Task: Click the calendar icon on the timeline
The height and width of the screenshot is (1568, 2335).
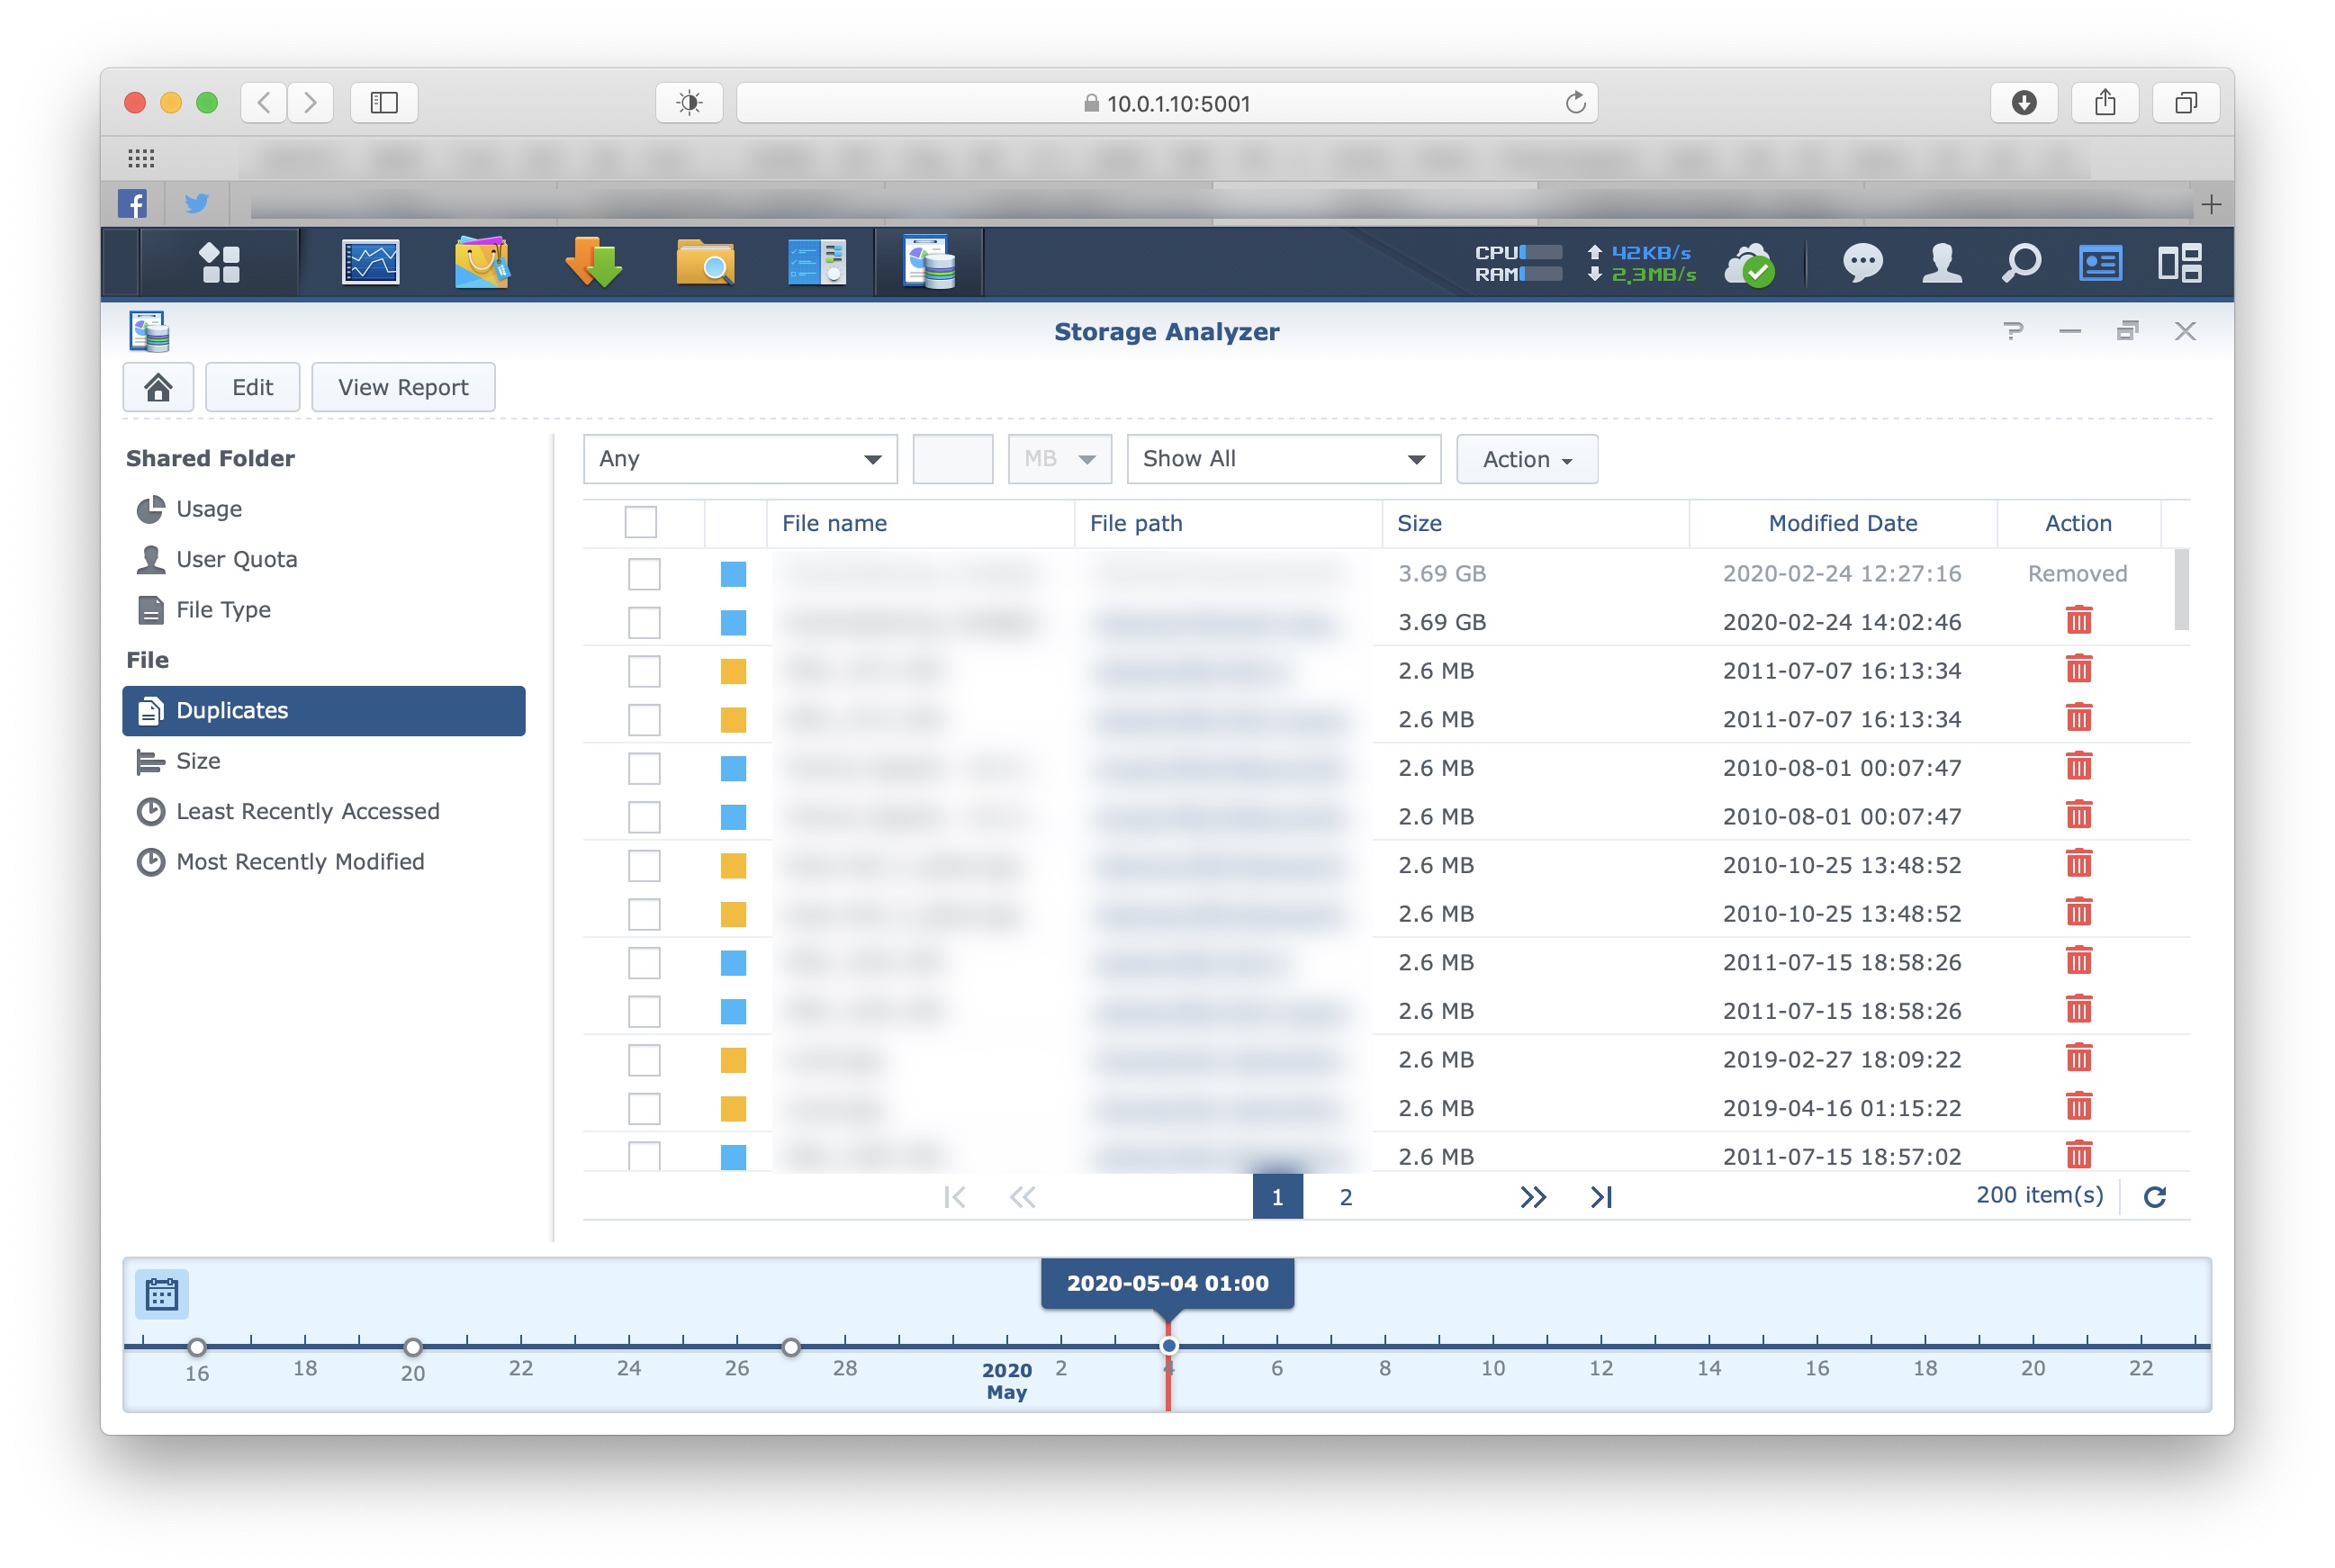Action: [161, 1294]
